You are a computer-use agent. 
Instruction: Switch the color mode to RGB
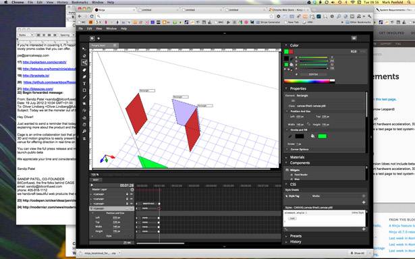pos(354,51)
